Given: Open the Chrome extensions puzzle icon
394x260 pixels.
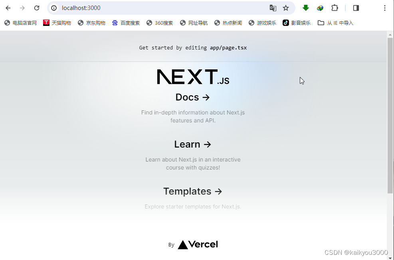Looking at the screenshot, I should [x=335, y=8].
